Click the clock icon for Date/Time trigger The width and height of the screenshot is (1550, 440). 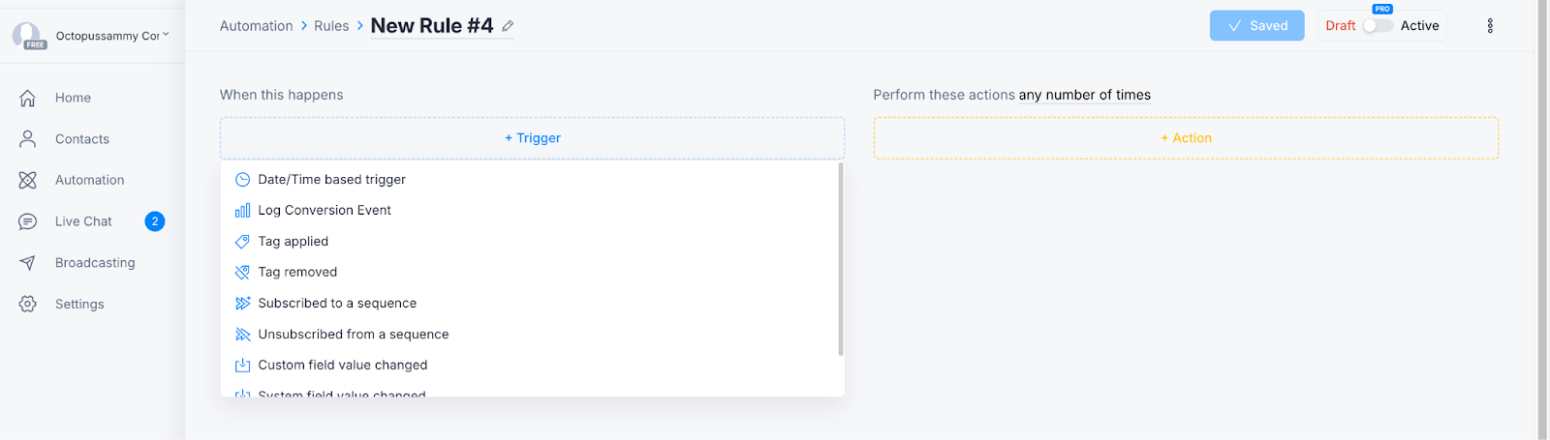click(243, 180)
